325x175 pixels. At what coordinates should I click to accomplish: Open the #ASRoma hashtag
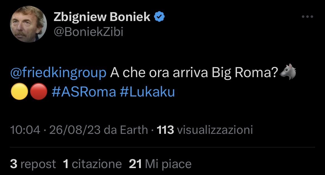pyautogui.click(x=84, y=92)
